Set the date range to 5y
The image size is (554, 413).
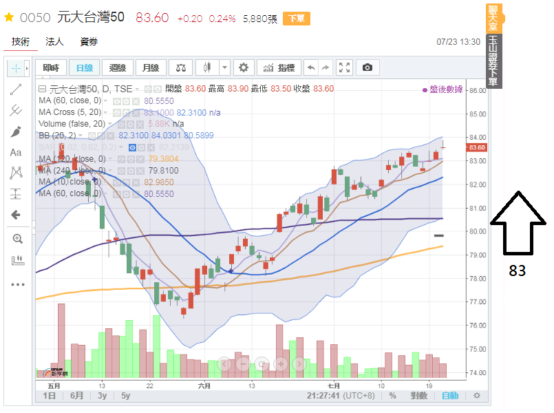click(x=126, y=396)
